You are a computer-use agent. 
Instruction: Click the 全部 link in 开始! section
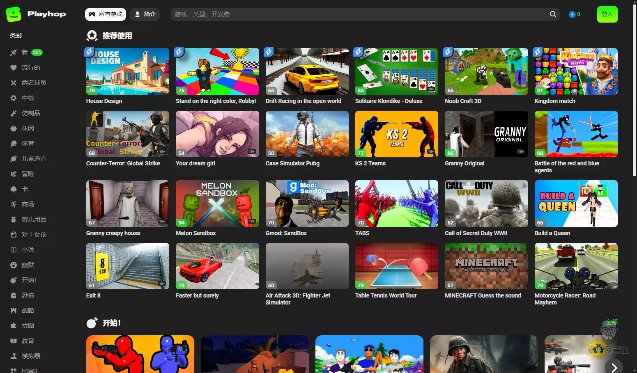point(611,322)
